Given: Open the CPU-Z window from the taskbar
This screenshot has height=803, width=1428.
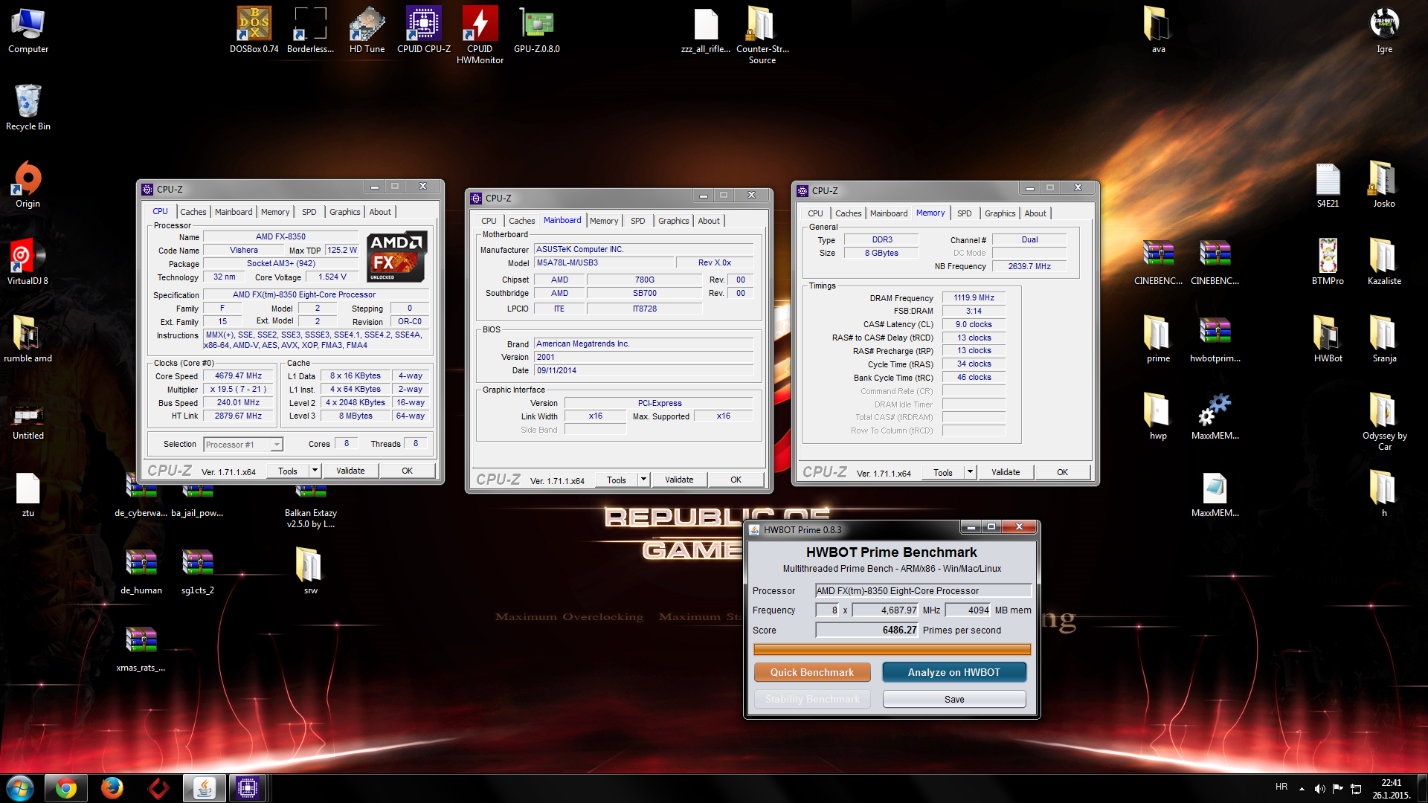Looking at the screenshot, I should point(248,788).
